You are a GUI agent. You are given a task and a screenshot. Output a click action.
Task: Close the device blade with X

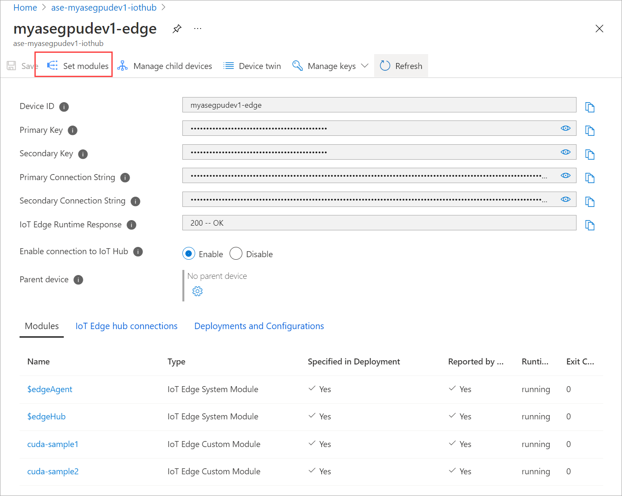point(599,29)
